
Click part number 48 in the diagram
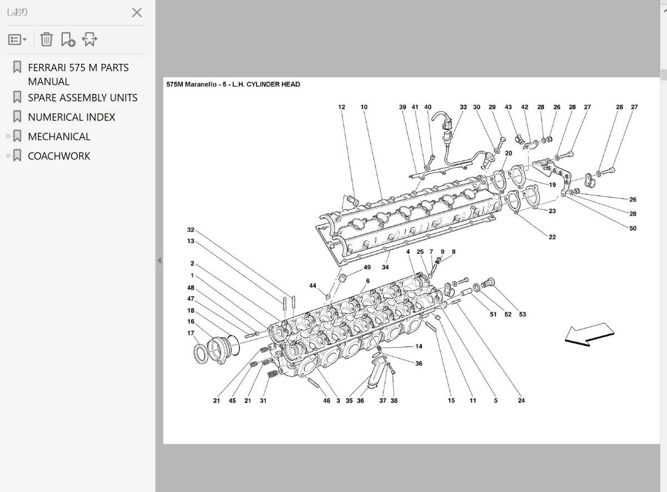coord(191,288)
